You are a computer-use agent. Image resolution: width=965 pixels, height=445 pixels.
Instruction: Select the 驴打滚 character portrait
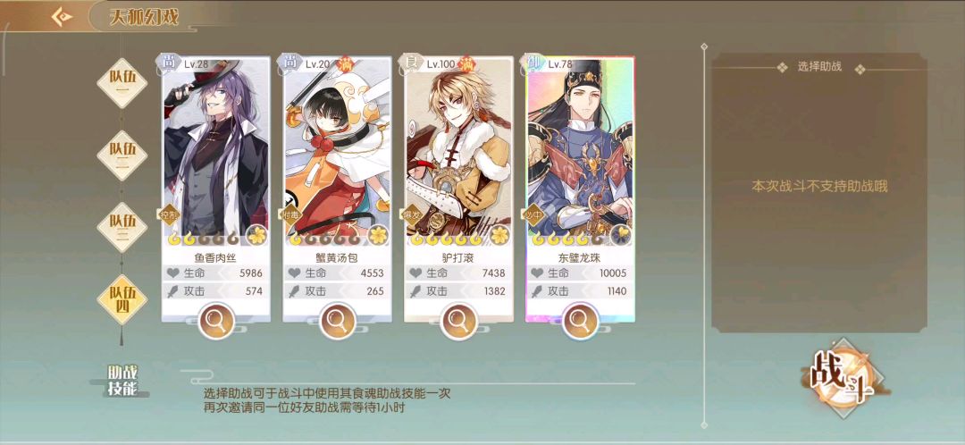tap(458, 147)
